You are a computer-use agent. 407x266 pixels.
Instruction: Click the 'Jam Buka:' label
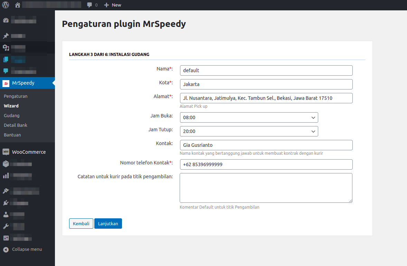point(161,116)
